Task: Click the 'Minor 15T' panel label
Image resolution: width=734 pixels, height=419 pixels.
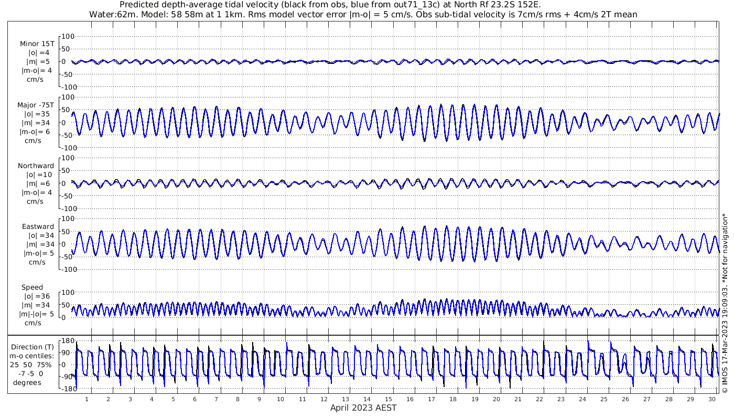Action: pos(37,44)
